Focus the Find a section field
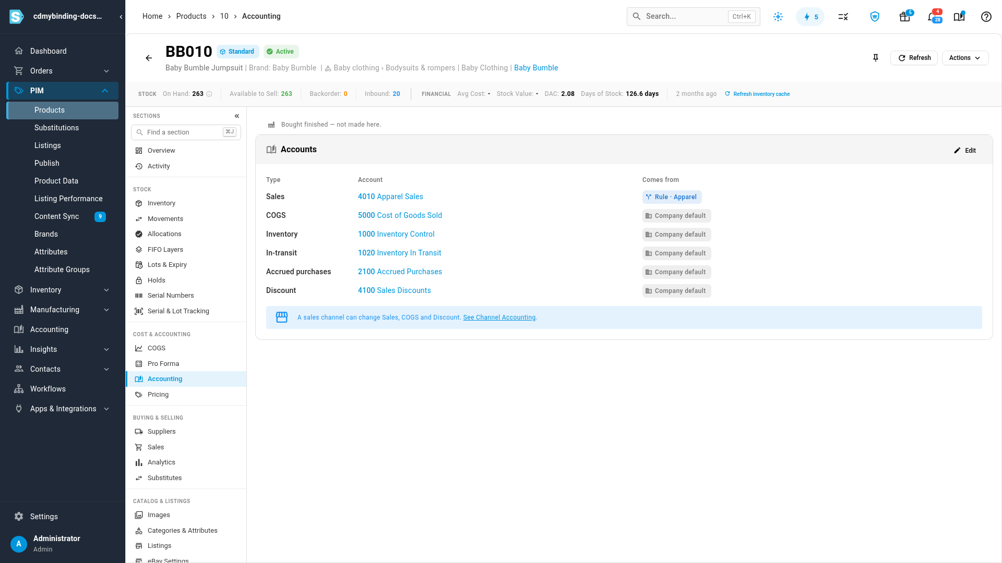 (x=186, y=132)
